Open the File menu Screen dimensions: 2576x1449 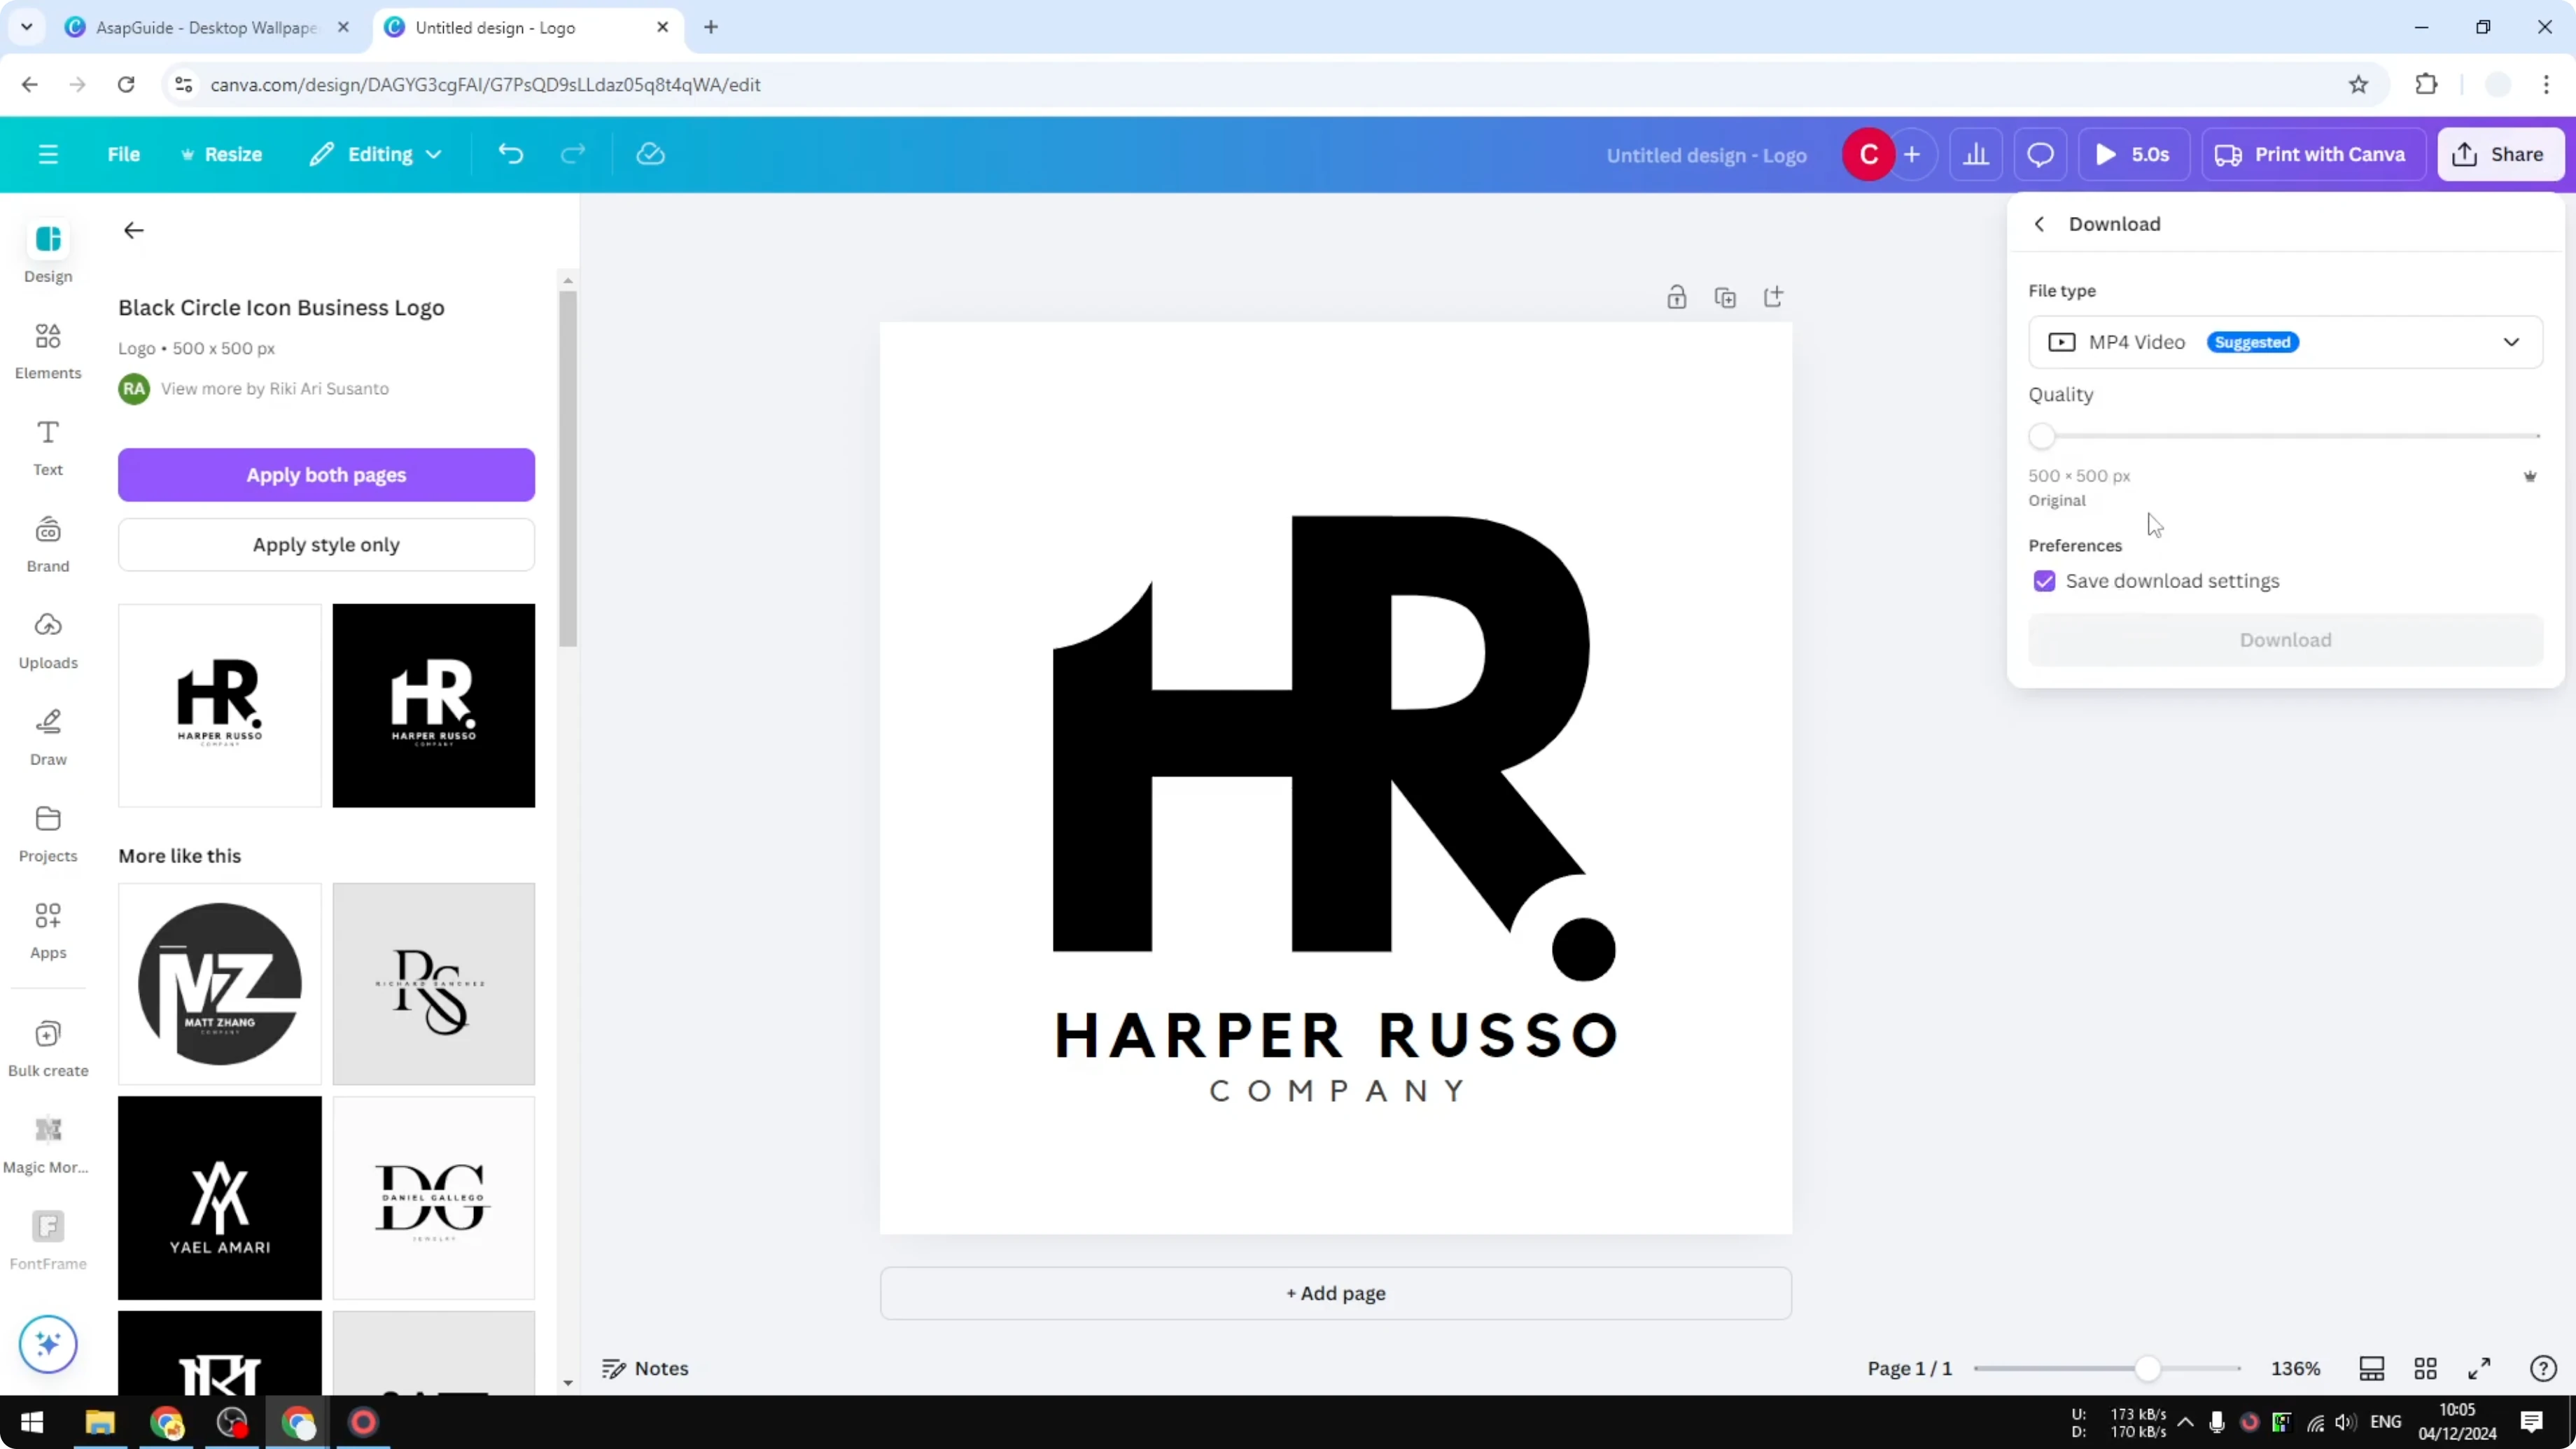click(x=124, y=153)
